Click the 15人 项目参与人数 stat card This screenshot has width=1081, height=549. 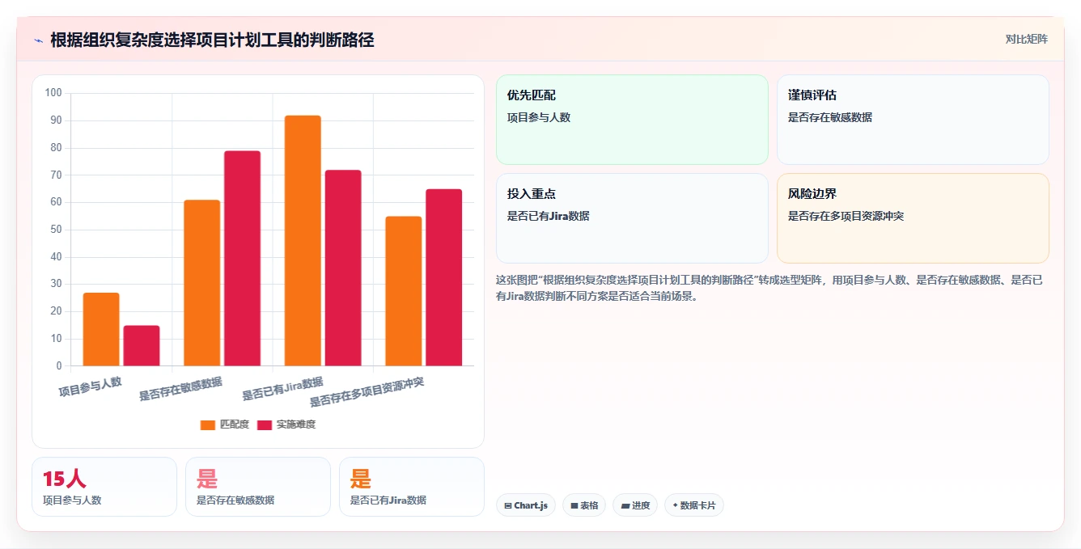tap(104, 487)
